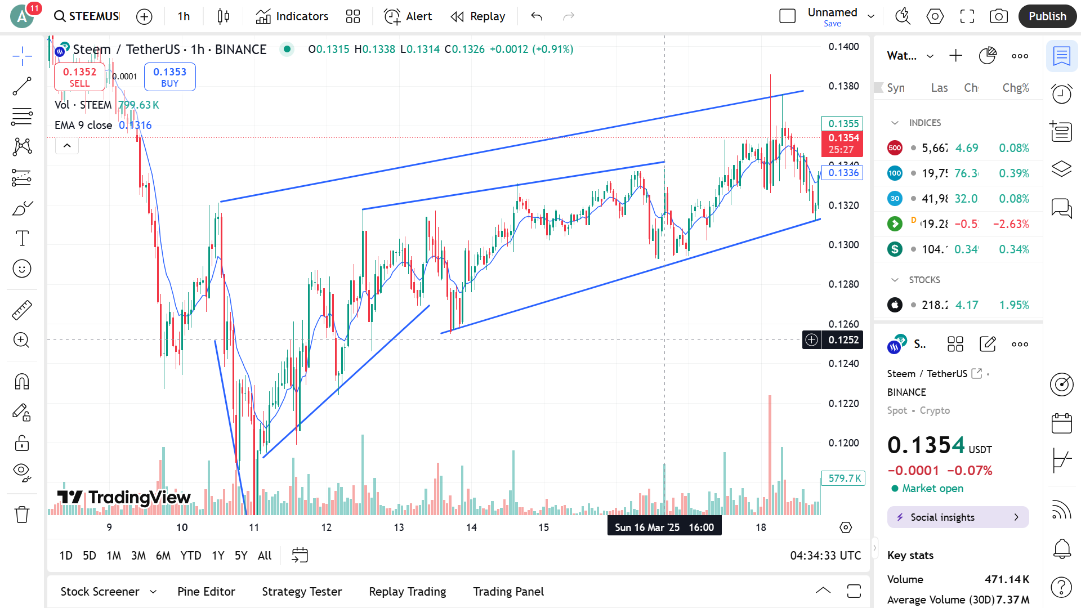Add a symbol to the watchlist
Image resolution: width=1081 pixels, height=608 pixels.
(x=956, y=56)
